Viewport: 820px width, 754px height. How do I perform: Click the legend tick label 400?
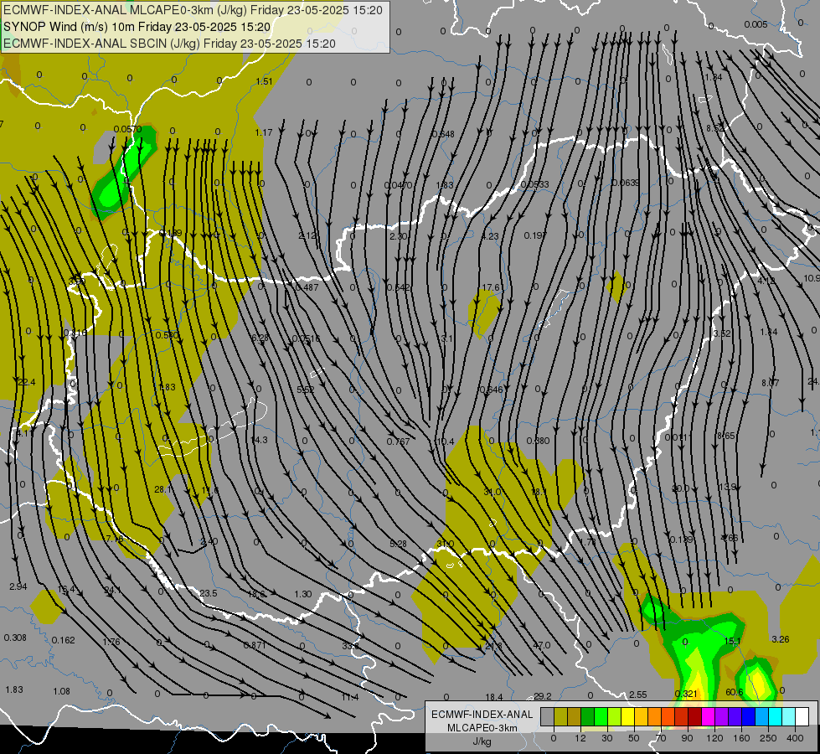click(x=795, y=738)
